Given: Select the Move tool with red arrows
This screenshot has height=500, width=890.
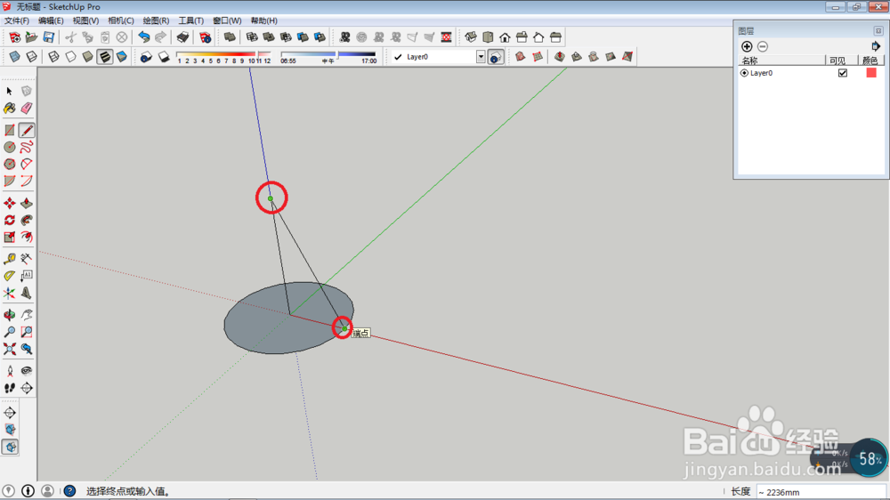Looking at the screenshot, I should point(9,203).
